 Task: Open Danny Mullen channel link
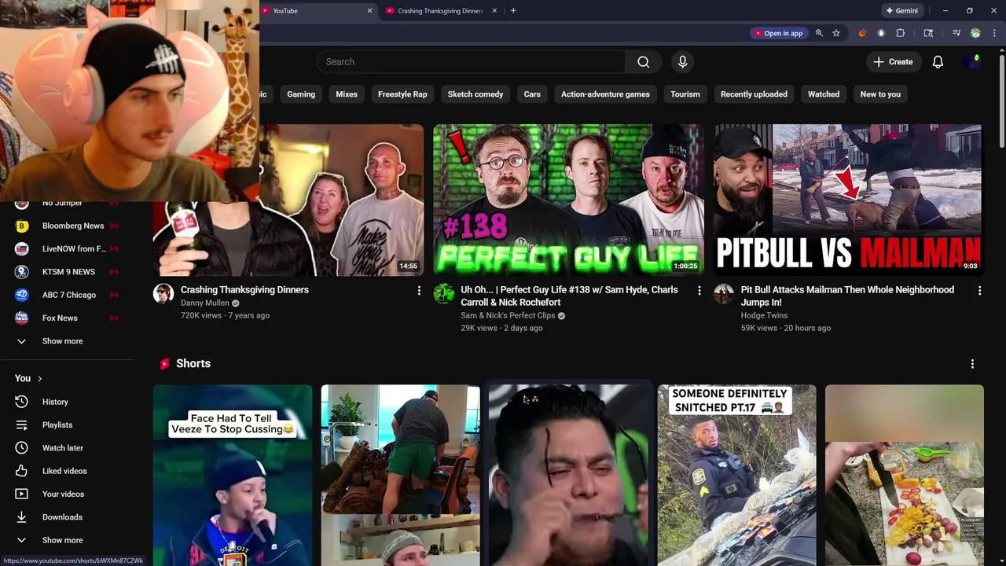[x=204, y=303]
